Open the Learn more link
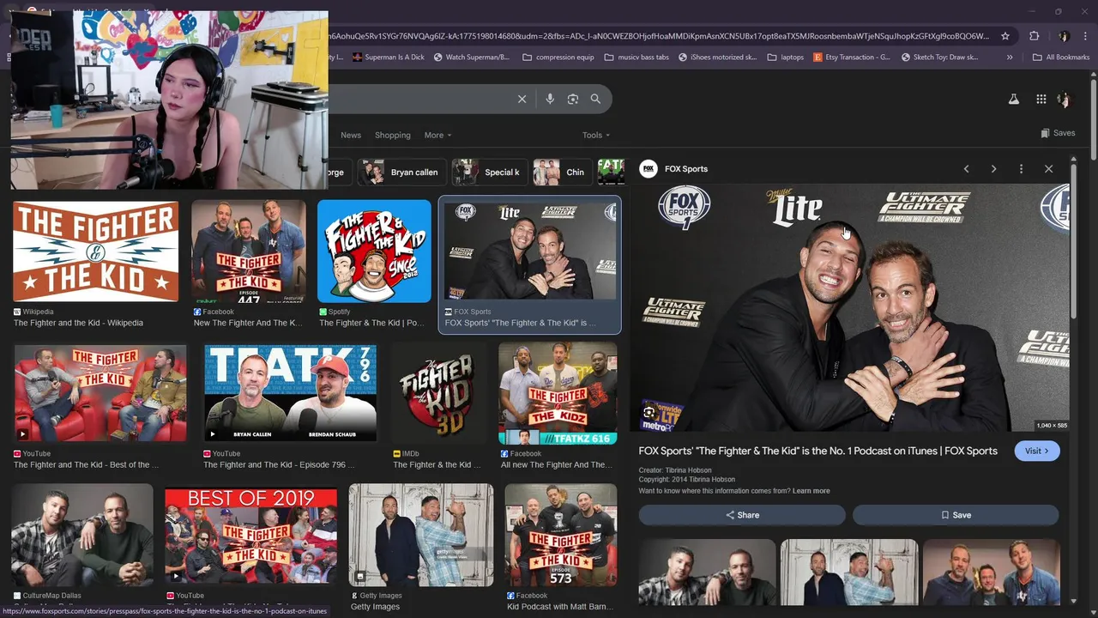The image size is (1098, 618). [x=811, y=491]
